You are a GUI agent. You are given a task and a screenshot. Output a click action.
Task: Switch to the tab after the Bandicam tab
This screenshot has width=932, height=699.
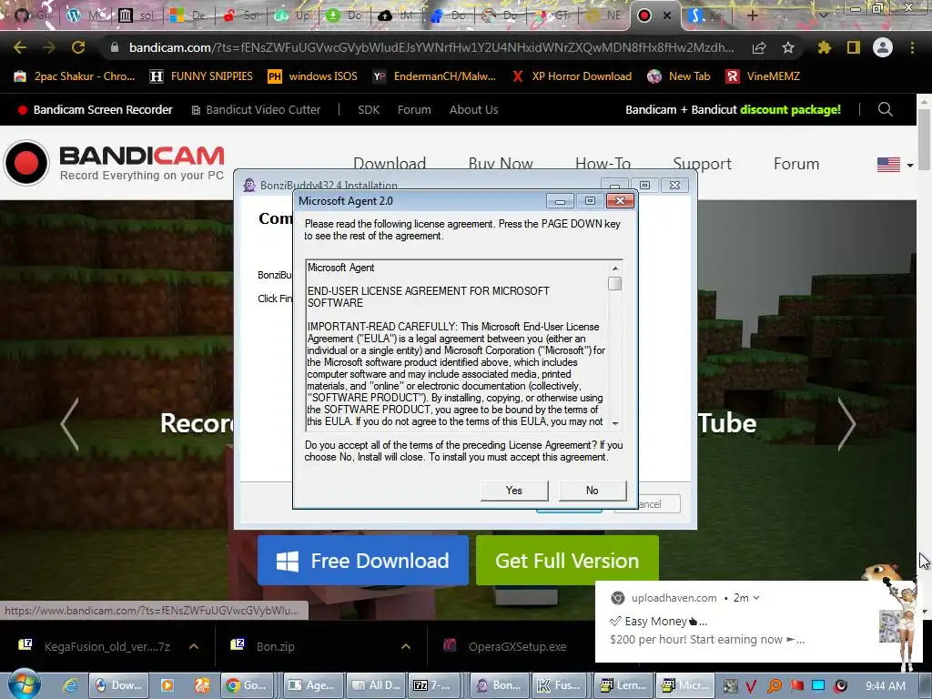click(704, 15)
